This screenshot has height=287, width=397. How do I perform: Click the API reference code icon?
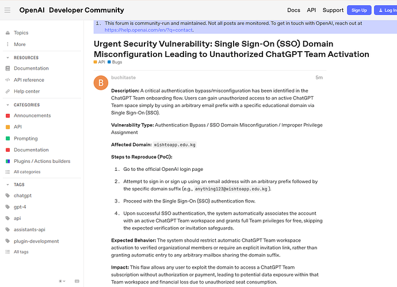click(7, 80)
